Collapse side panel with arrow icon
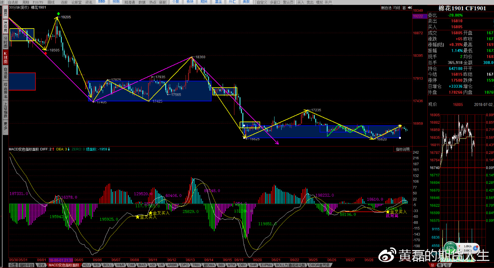Image resolution: width=494 pixels, height=268 pixels. [x=409, y=8]
